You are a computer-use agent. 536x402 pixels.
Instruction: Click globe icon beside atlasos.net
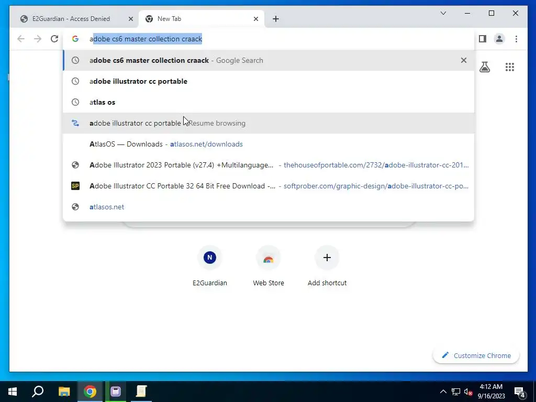pyautogui.click(x=75, y=207)
